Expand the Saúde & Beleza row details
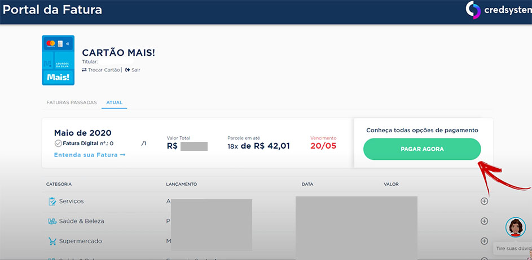 click(x=484, y=221)
